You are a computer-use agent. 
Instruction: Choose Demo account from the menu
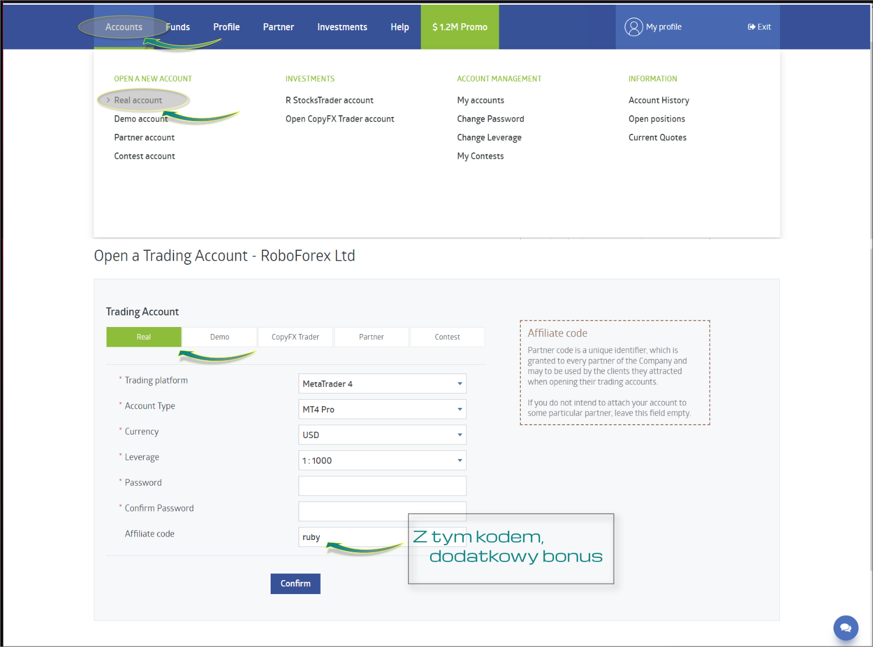[x=141, y=119]
